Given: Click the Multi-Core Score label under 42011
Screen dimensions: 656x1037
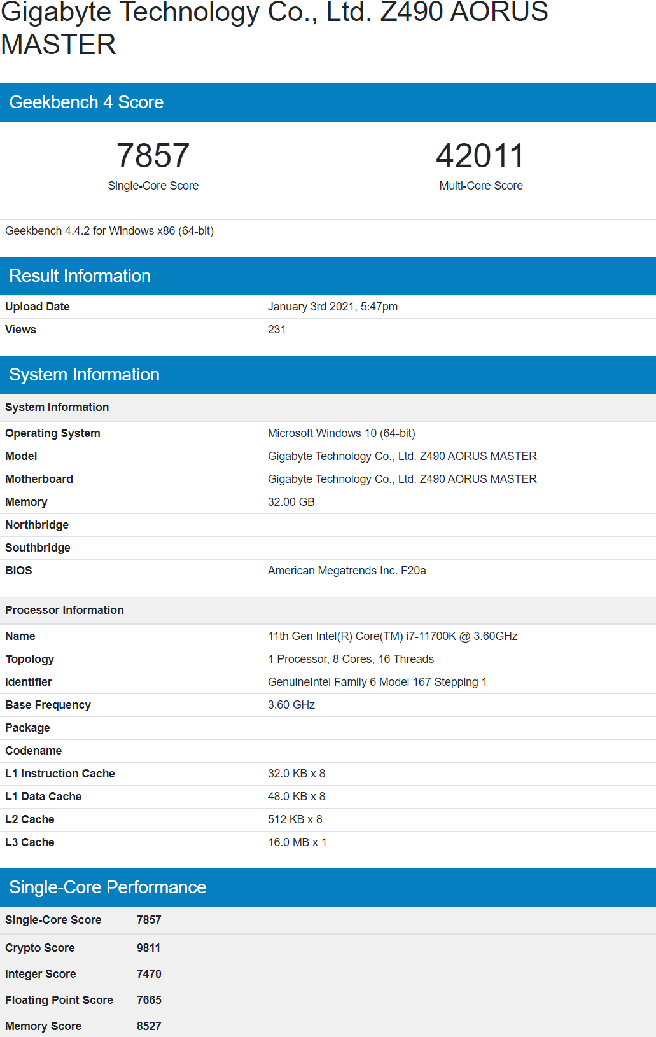Looking at the screenshot, I should pyautogui.click(x=481, y=186).
